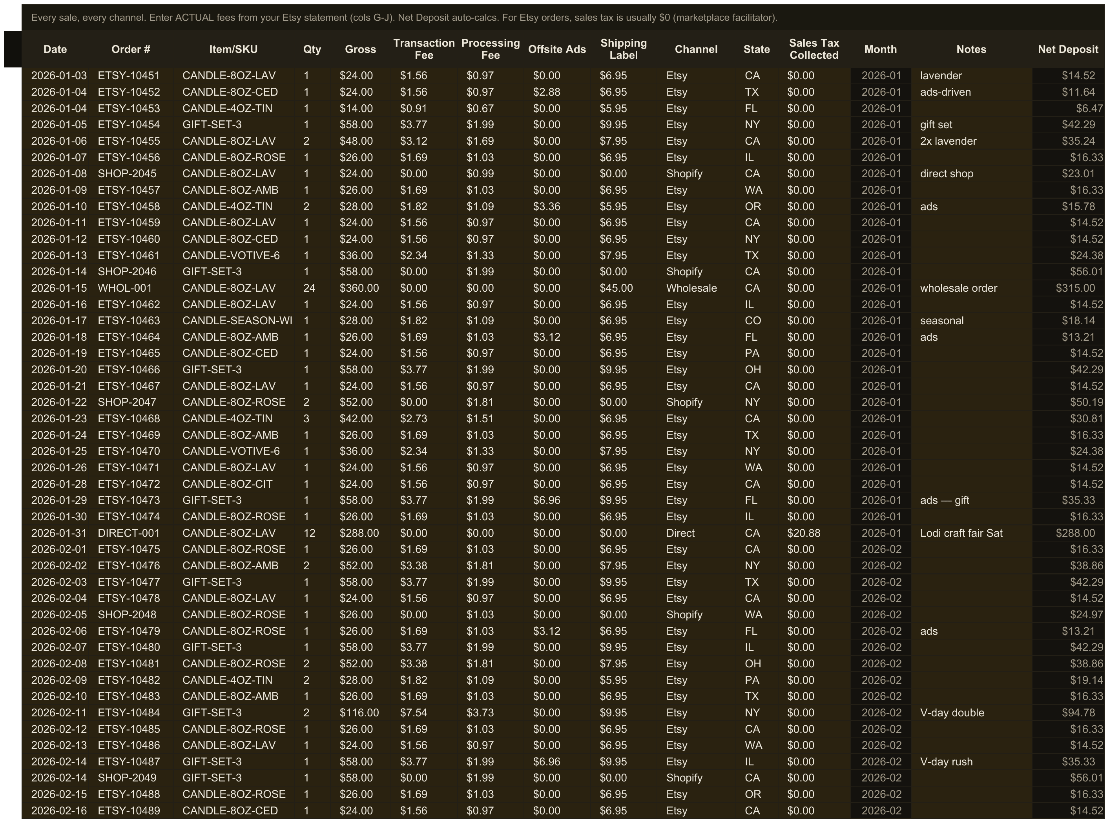This screenshot has width=1109, height=823.
Task: Select date cell 2026-01-05
Action: click(x=55, y=125)
